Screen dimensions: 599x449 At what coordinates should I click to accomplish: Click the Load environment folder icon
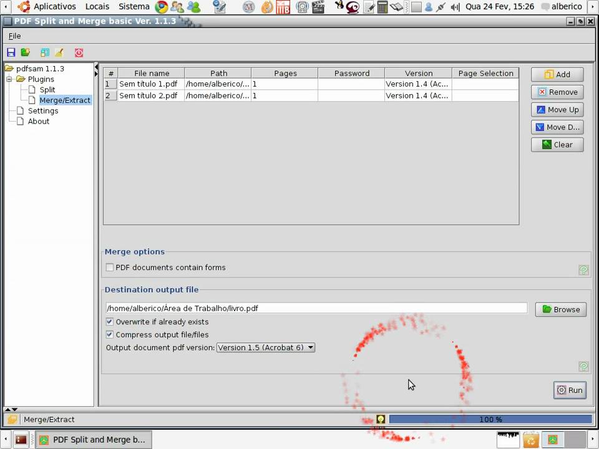coord(26,52)
